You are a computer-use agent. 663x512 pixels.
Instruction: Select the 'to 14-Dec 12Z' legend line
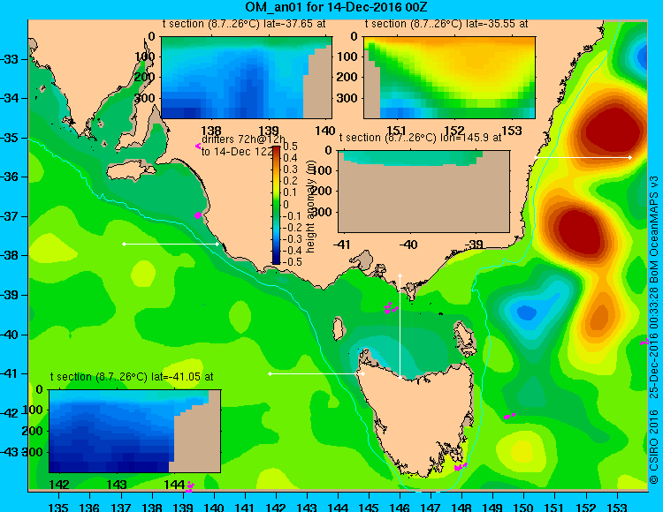(x=236, y=152)
